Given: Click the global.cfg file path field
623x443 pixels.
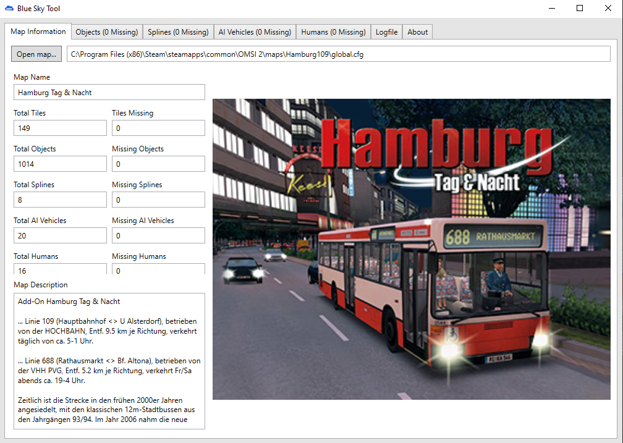Looking at the screenshot, I should 338,54.
